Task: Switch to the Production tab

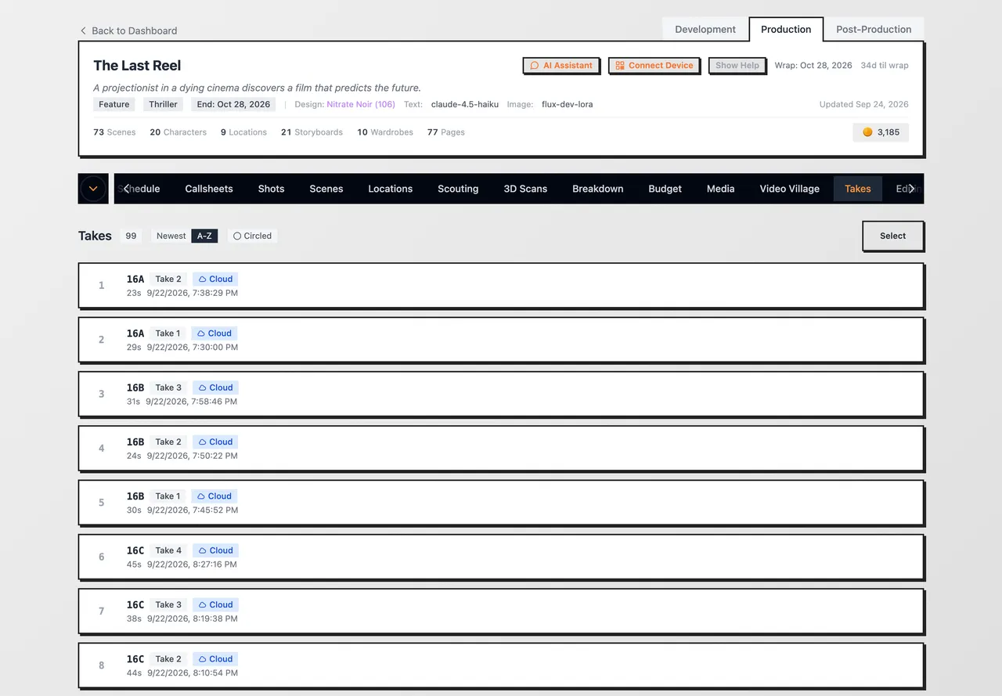Action: (786, 29)
